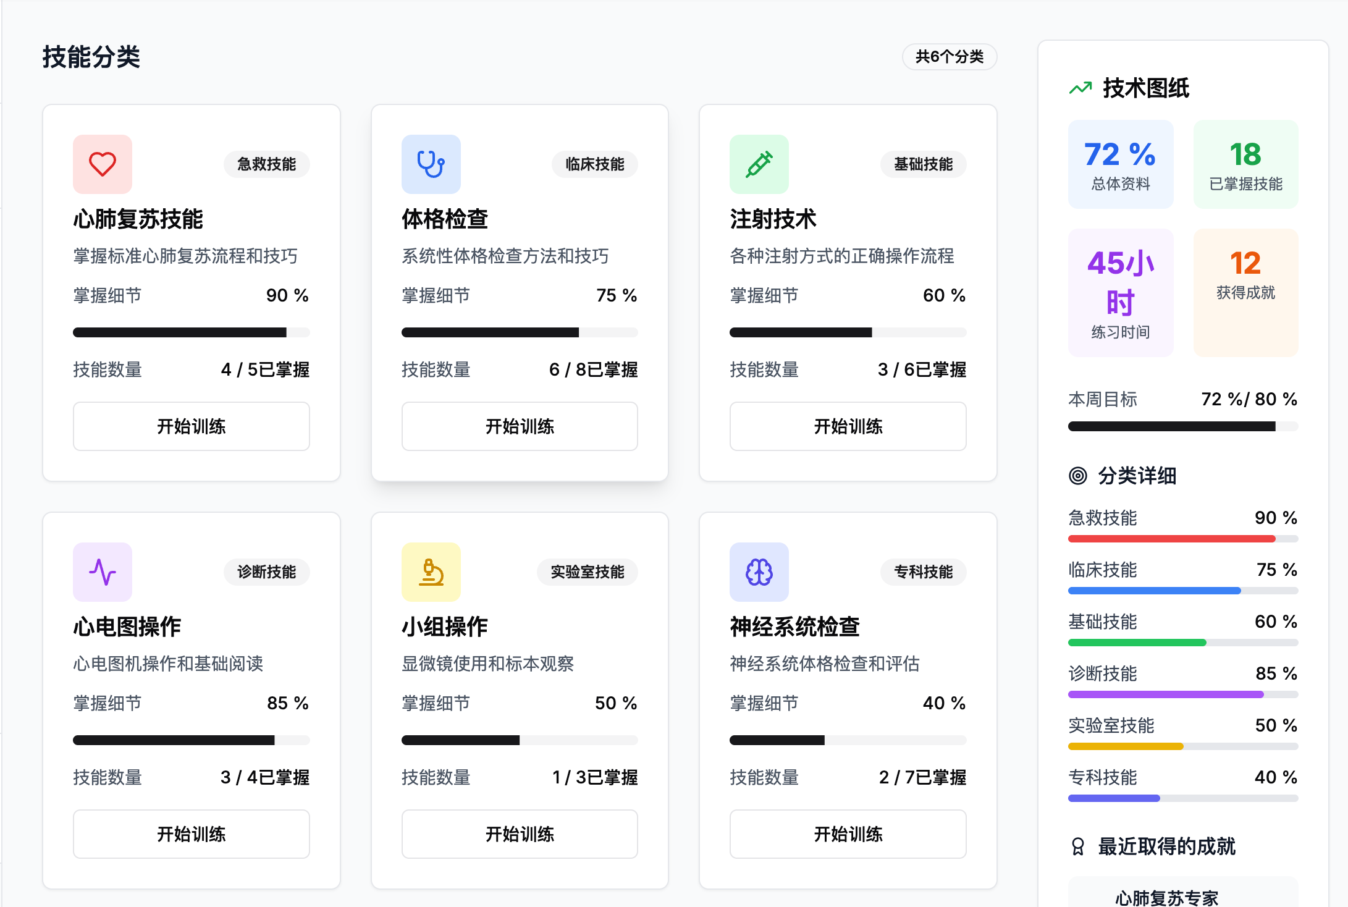Click the green trending arrow icon

(1081, 88)
